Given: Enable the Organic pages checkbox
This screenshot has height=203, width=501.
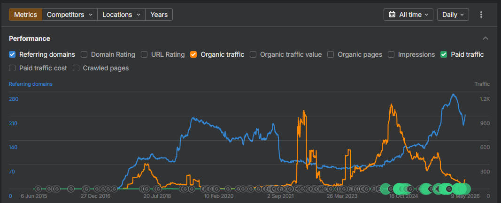Looking at the screenshot, I should point(331,54).
